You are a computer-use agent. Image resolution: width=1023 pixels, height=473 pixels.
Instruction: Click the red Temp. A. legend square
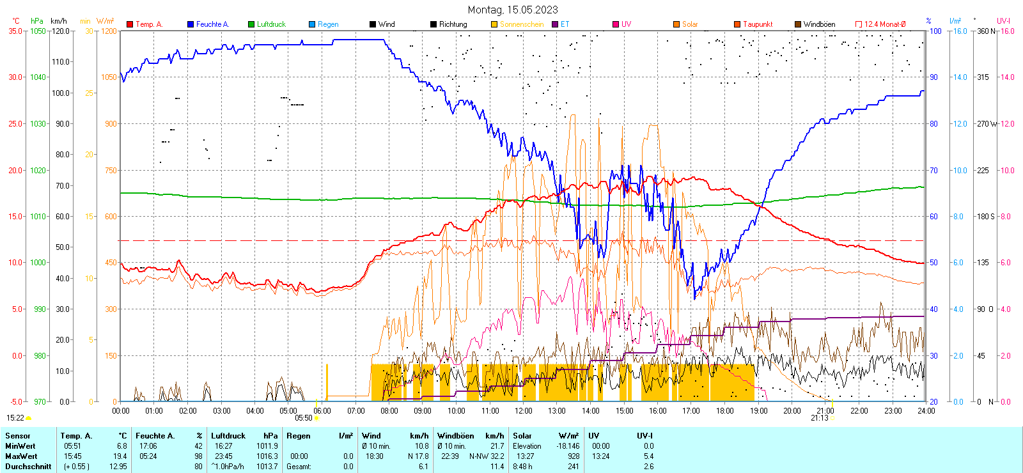point(130,24)
